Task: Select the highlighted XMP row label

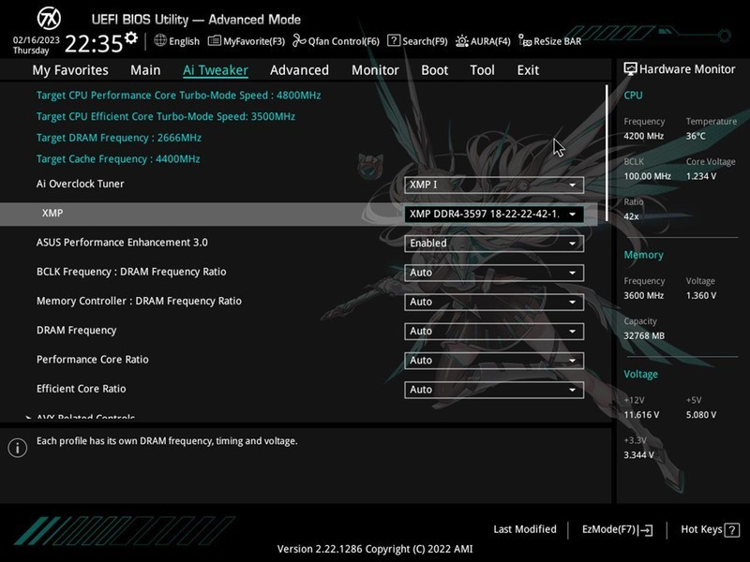Action: (x=52, y=214)
